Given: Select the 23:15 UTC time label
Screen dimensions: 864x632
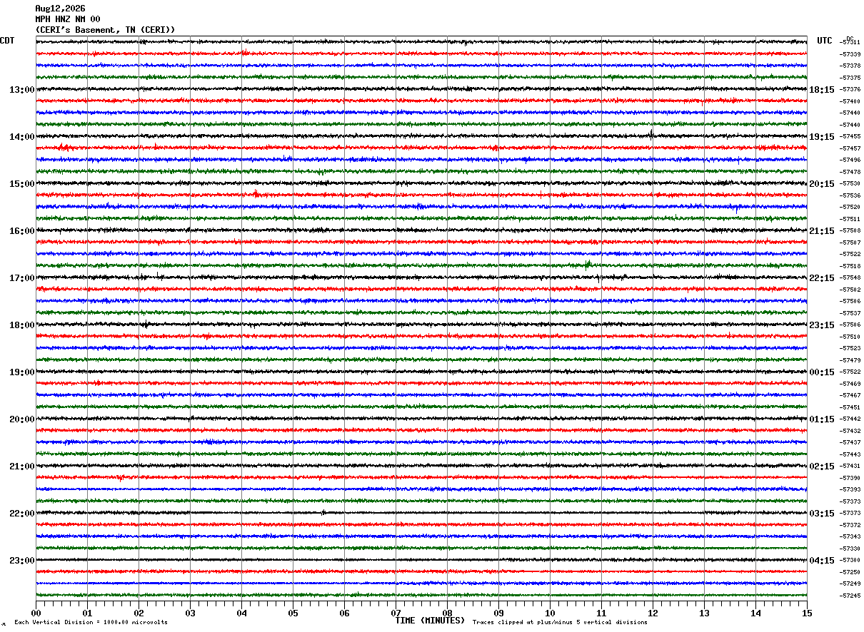Looking at the screenshot, I should [822, 325].
